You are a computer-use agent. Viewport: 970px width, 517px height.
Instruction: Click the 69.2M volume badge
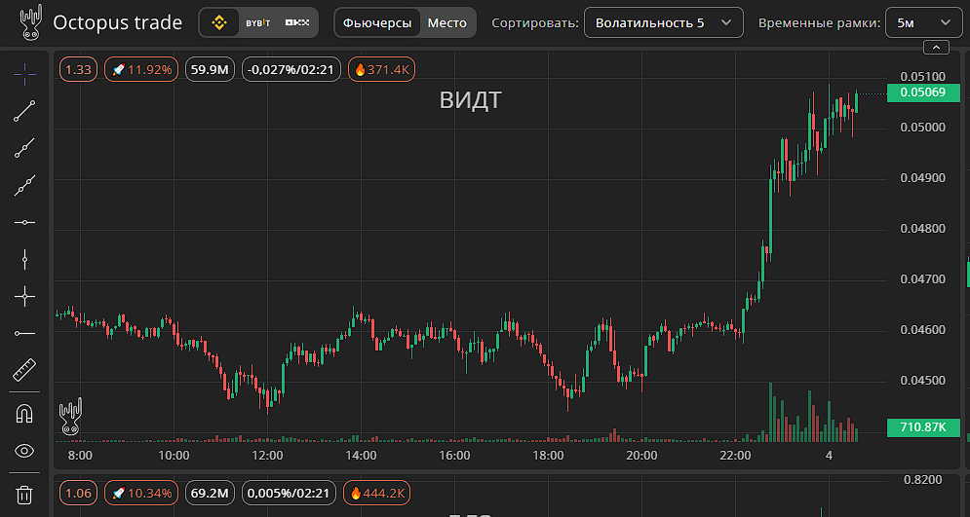pyautogui.click(x=211, y=493)
